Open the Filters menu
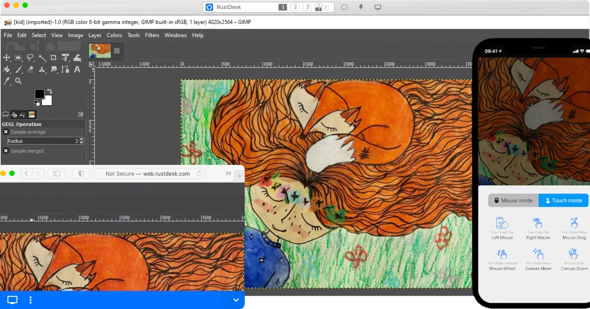590x309 pixels. pos(152,35)
